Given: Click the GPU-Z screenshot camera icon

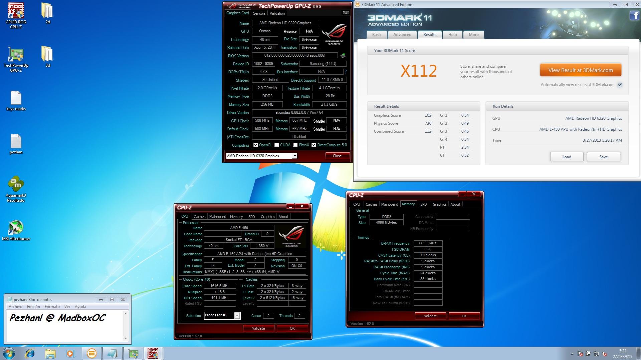Looking at the screenshot, I should pyautogui.click(x=346, y=13).
